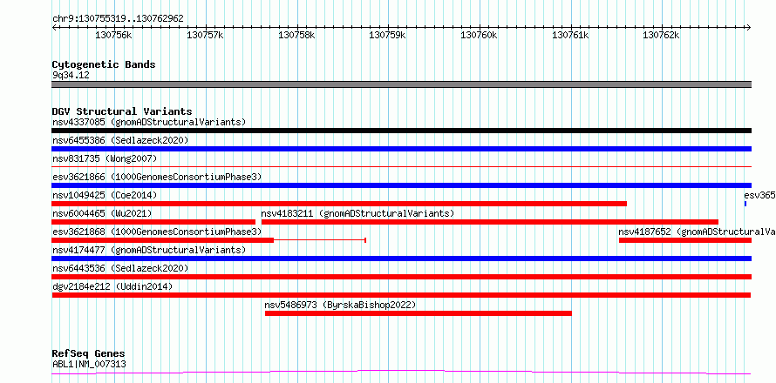Click the red bar under nsv6004465

(153, 222)
